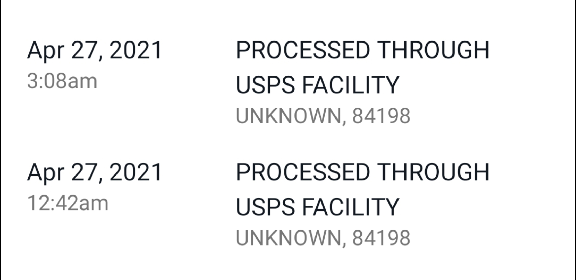Select the Apr 27, 2021 date above 12:42am
This screenshot has width=576, height=280.
[94, 173]
